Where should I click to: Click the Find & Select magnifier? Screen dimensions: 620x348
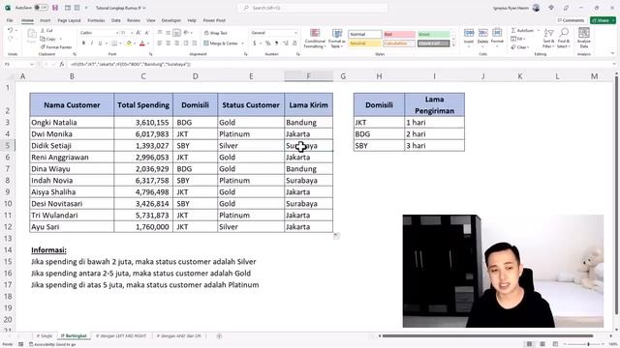click(x=564, y=38)
